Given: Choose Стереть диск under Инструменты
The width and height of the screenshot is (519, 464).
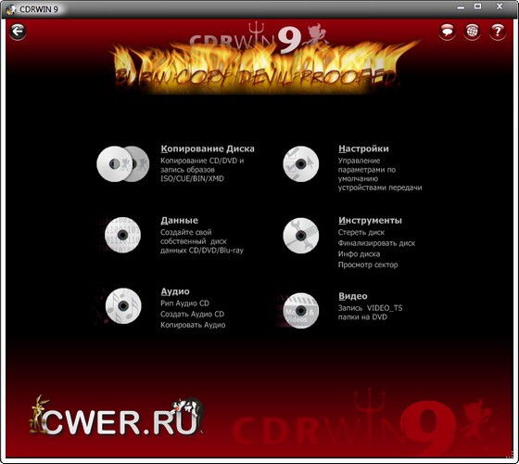Looking at the screenshot, I should (x=361, y=232).
